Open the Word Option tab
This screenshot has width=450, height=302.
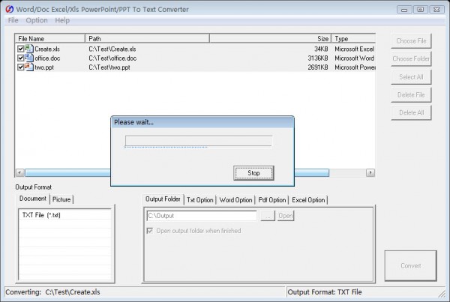point(235,200)
